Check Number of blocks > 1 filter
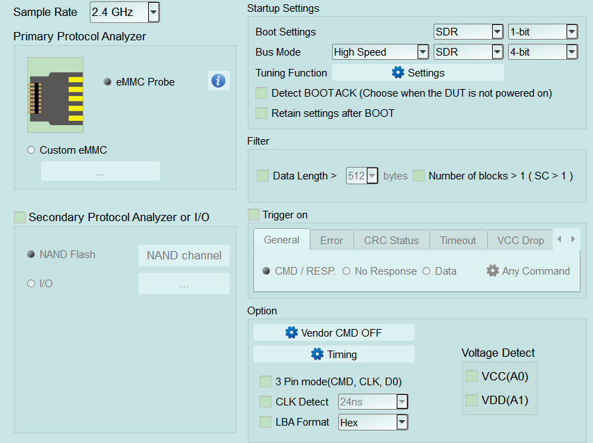The height and width of the screenshot is (443, 593). (418, 176)
